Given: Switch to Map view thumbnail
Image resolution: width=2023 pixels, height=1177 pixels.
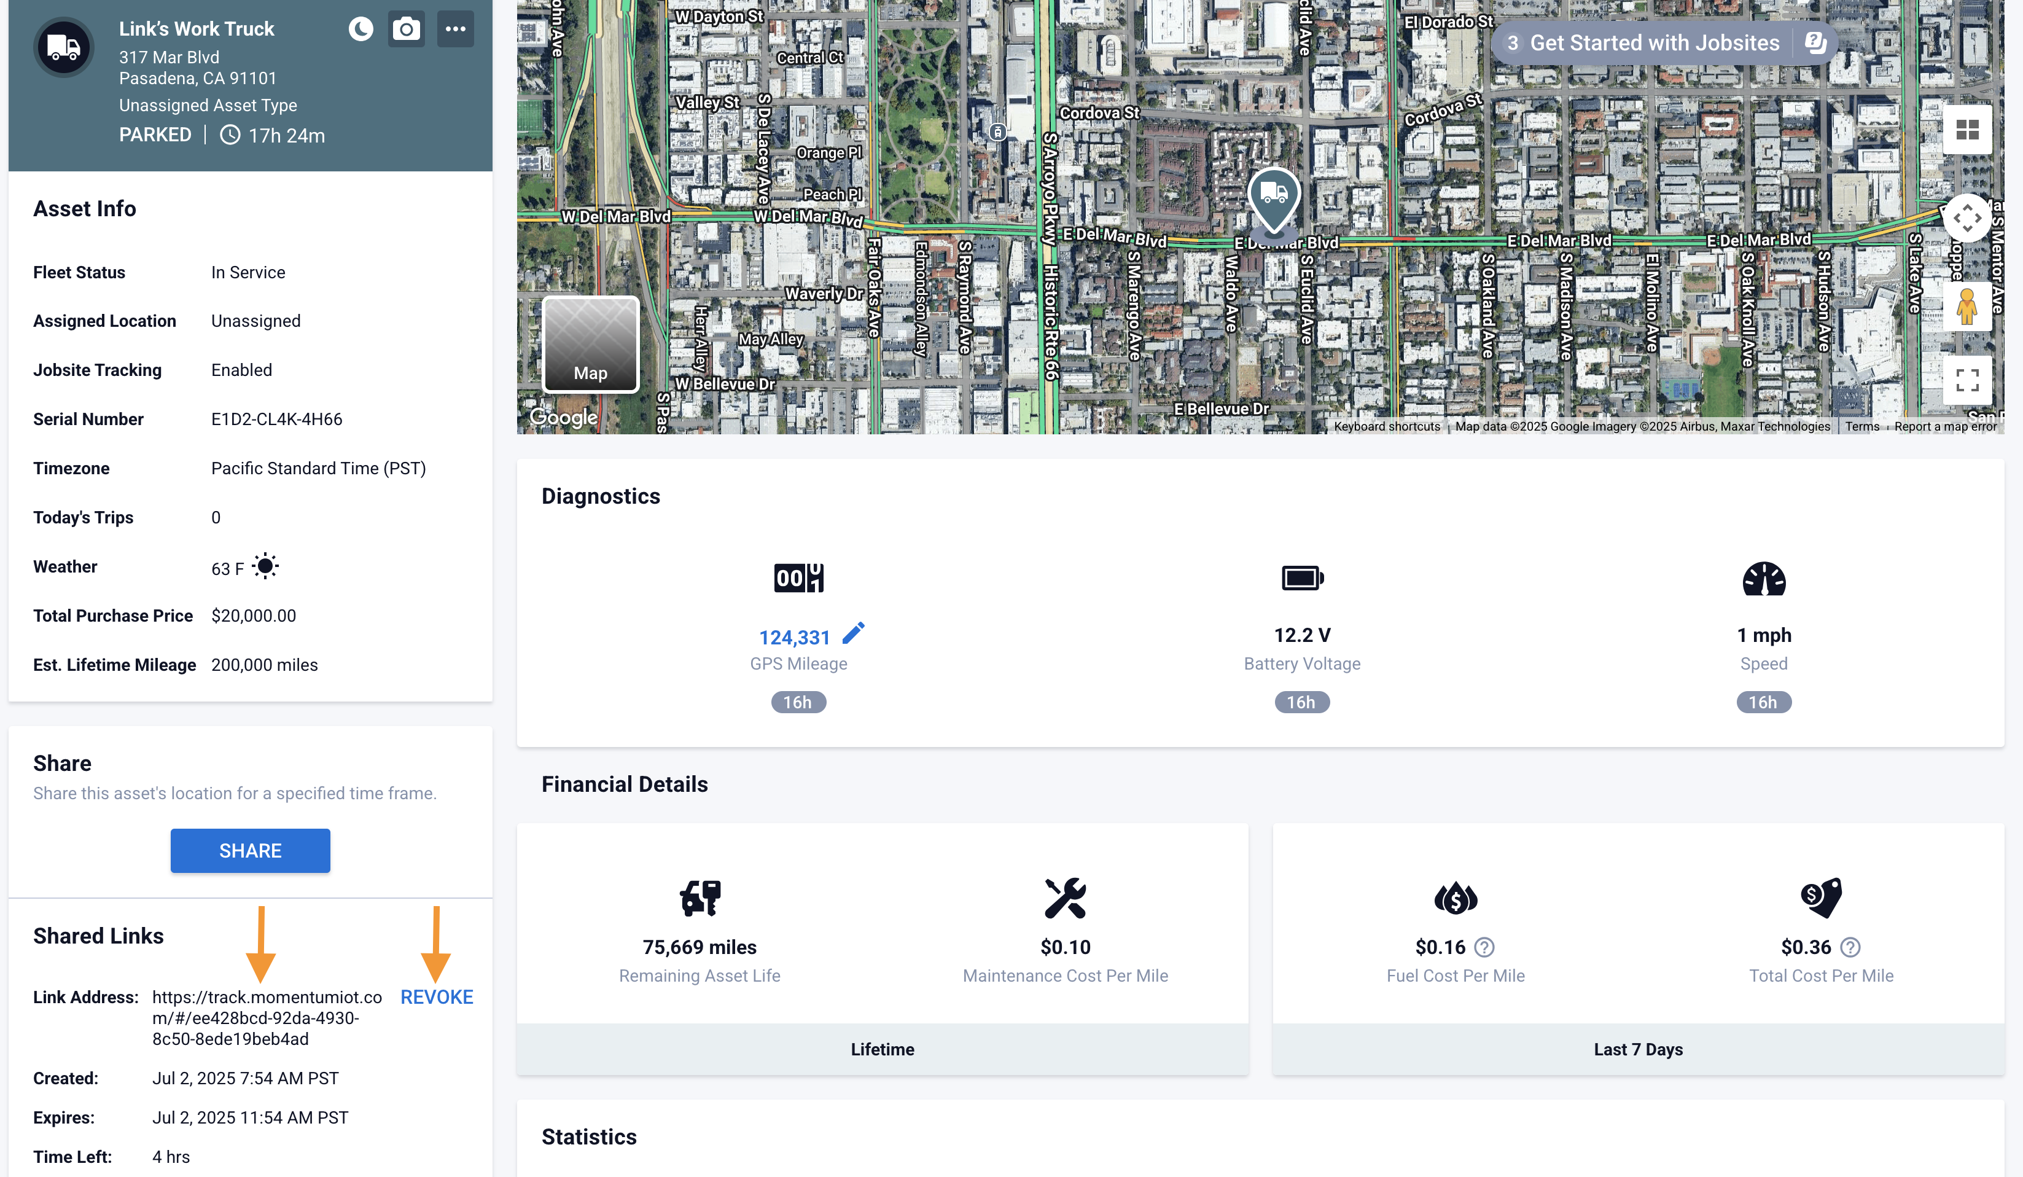Looking at the screenshot, I should (x=591, y=345).
